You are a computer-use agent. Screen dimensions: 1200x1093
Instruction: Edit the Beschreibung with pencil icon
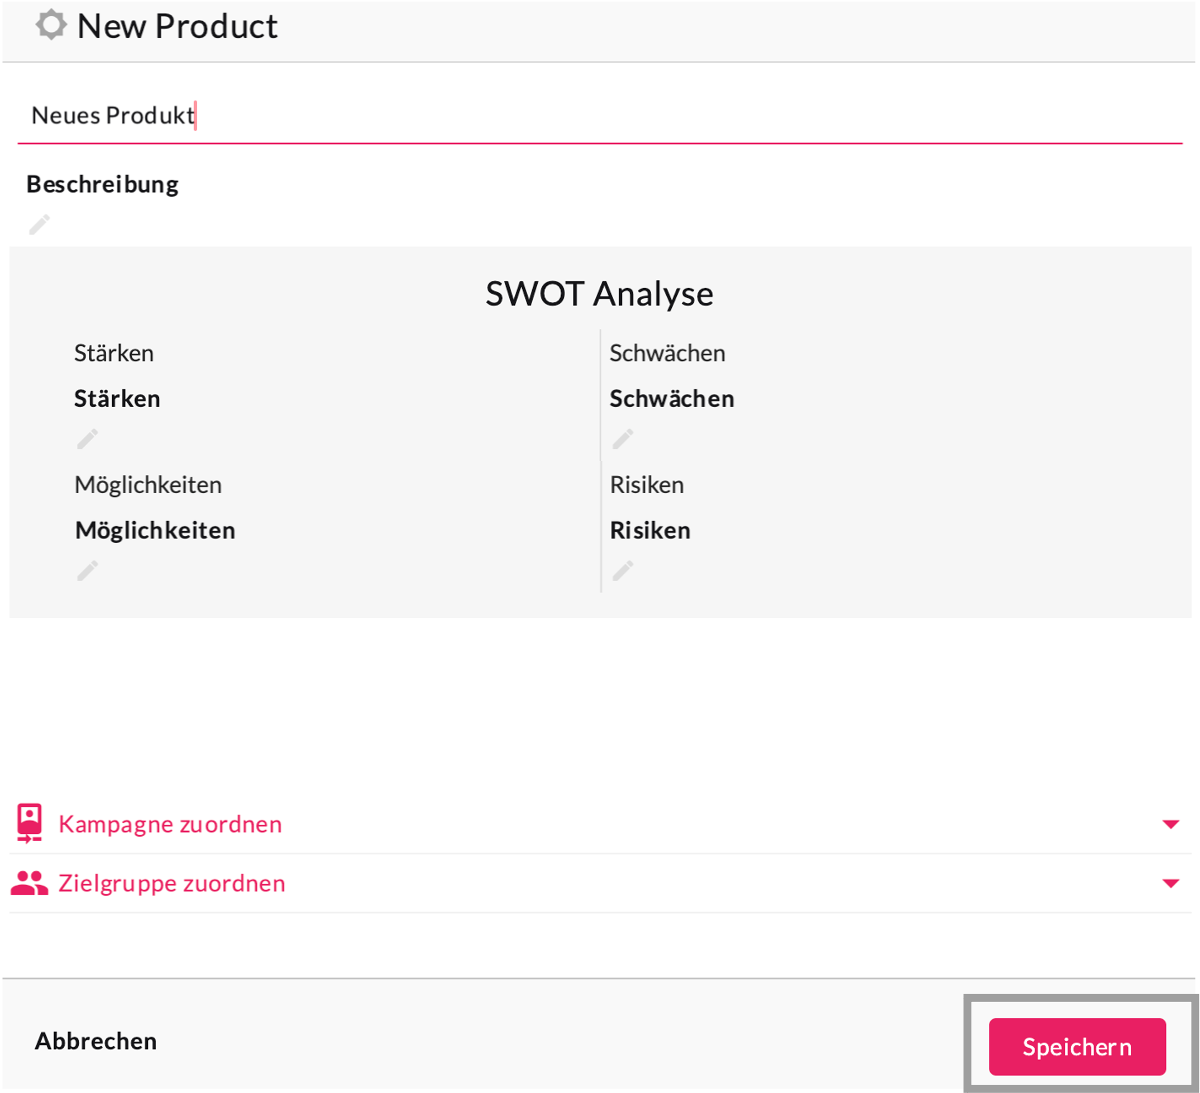point(39,225)
